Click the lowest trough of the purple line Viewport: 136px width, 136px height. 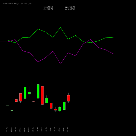coord(60,64)
